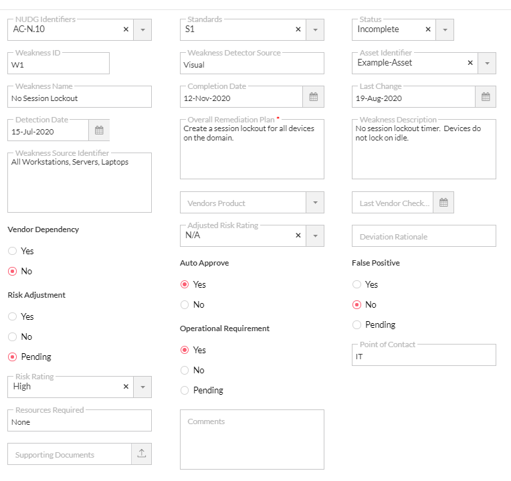This screenshot has height=481, width=511.
Task: Expand the Risk Rating dropdown arrow
Action: [142, 387]
